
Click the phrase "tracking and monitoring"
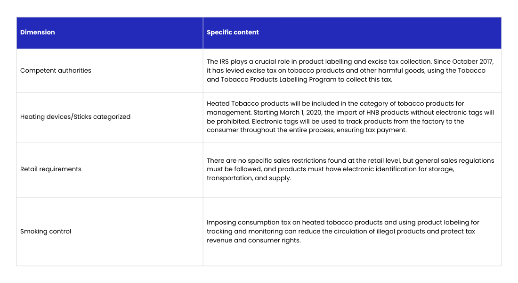click(243, 232)
